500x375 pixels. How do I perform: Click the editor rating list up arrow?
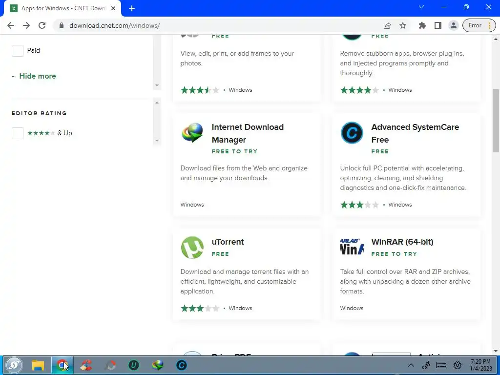point(157,103)
